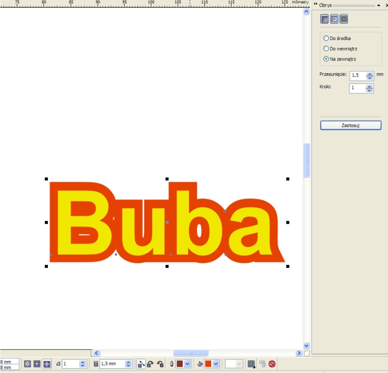
Task: Click the copy contour properties icon
Action: point(262,364)
